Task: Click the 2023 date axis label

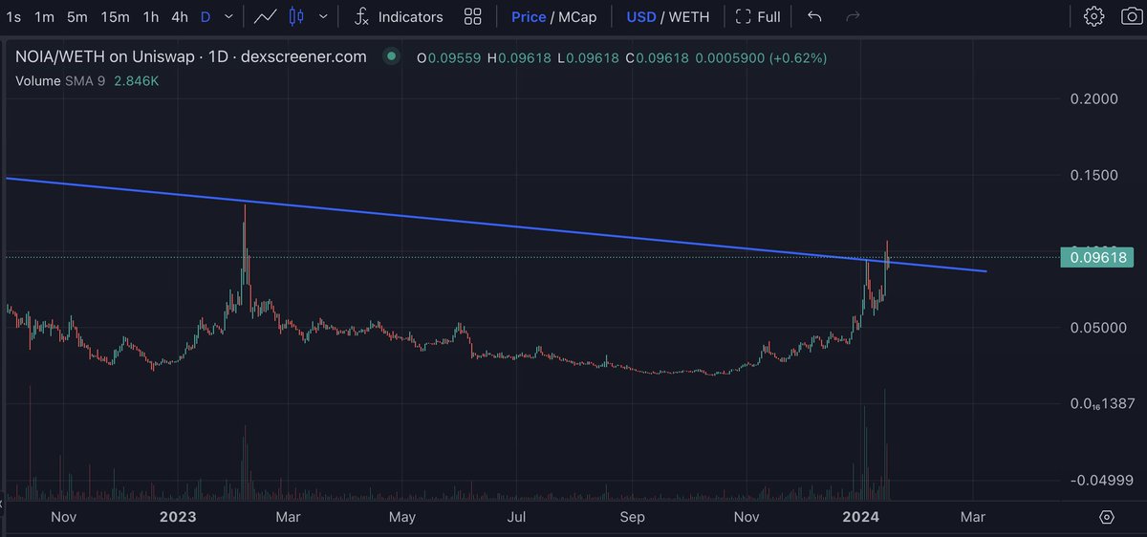Action: point(178,517)
